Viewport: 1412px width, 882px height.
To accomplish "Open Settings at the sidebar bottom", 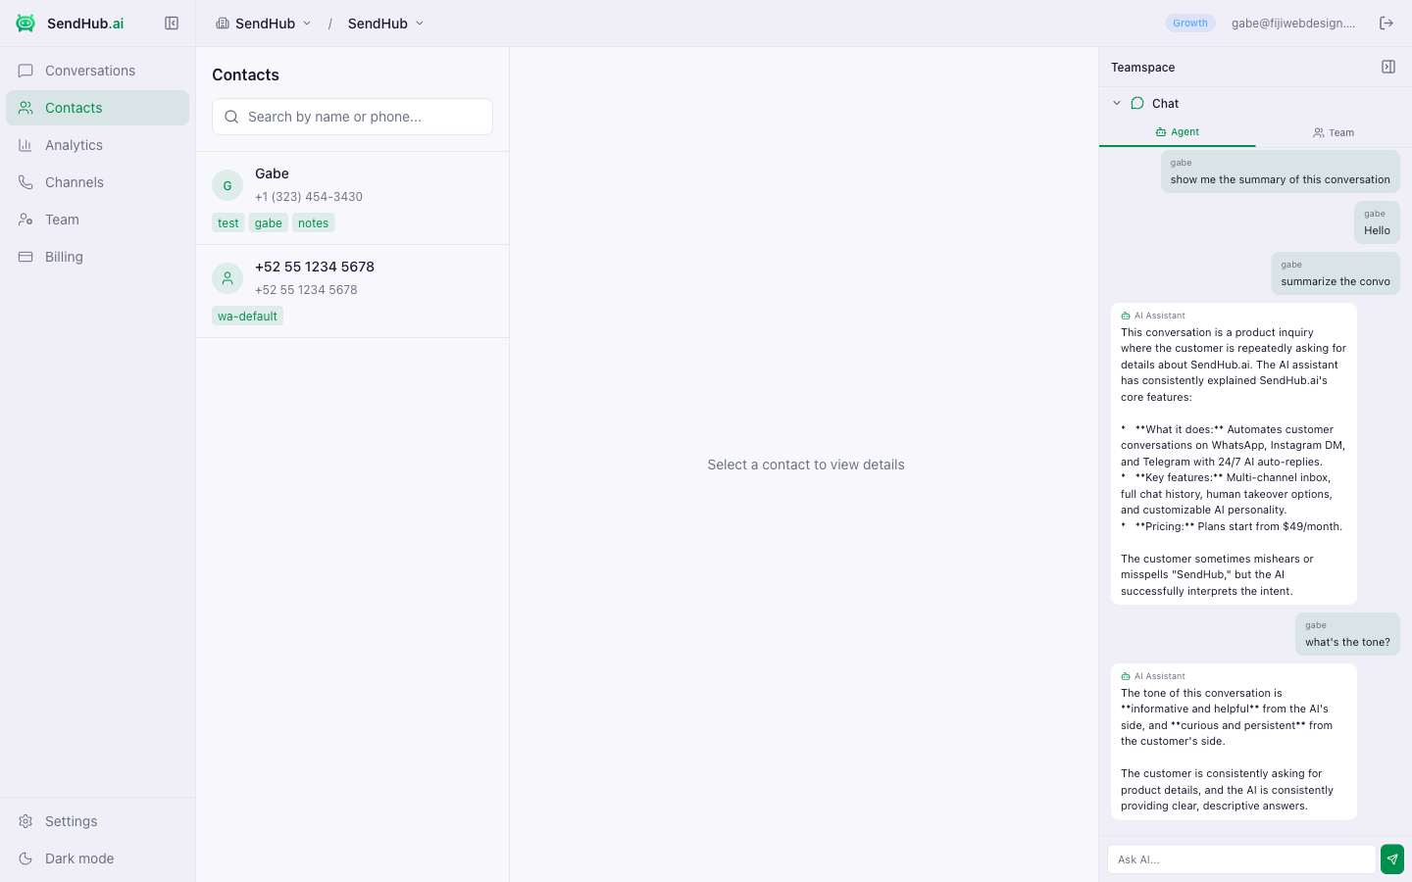I will pos(97,821).
